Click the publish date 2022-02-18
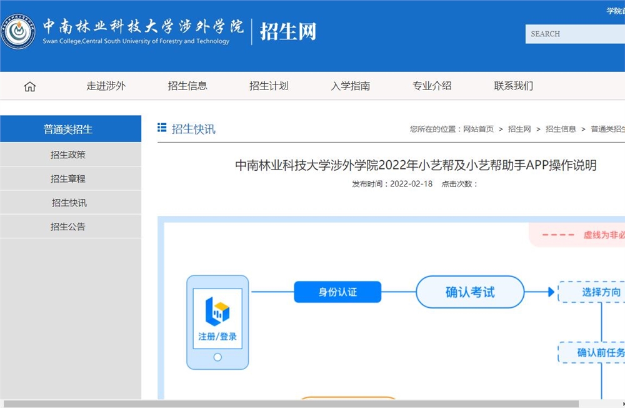The width and height of the screenshot is (625, 408). click(x=411, y=184)
